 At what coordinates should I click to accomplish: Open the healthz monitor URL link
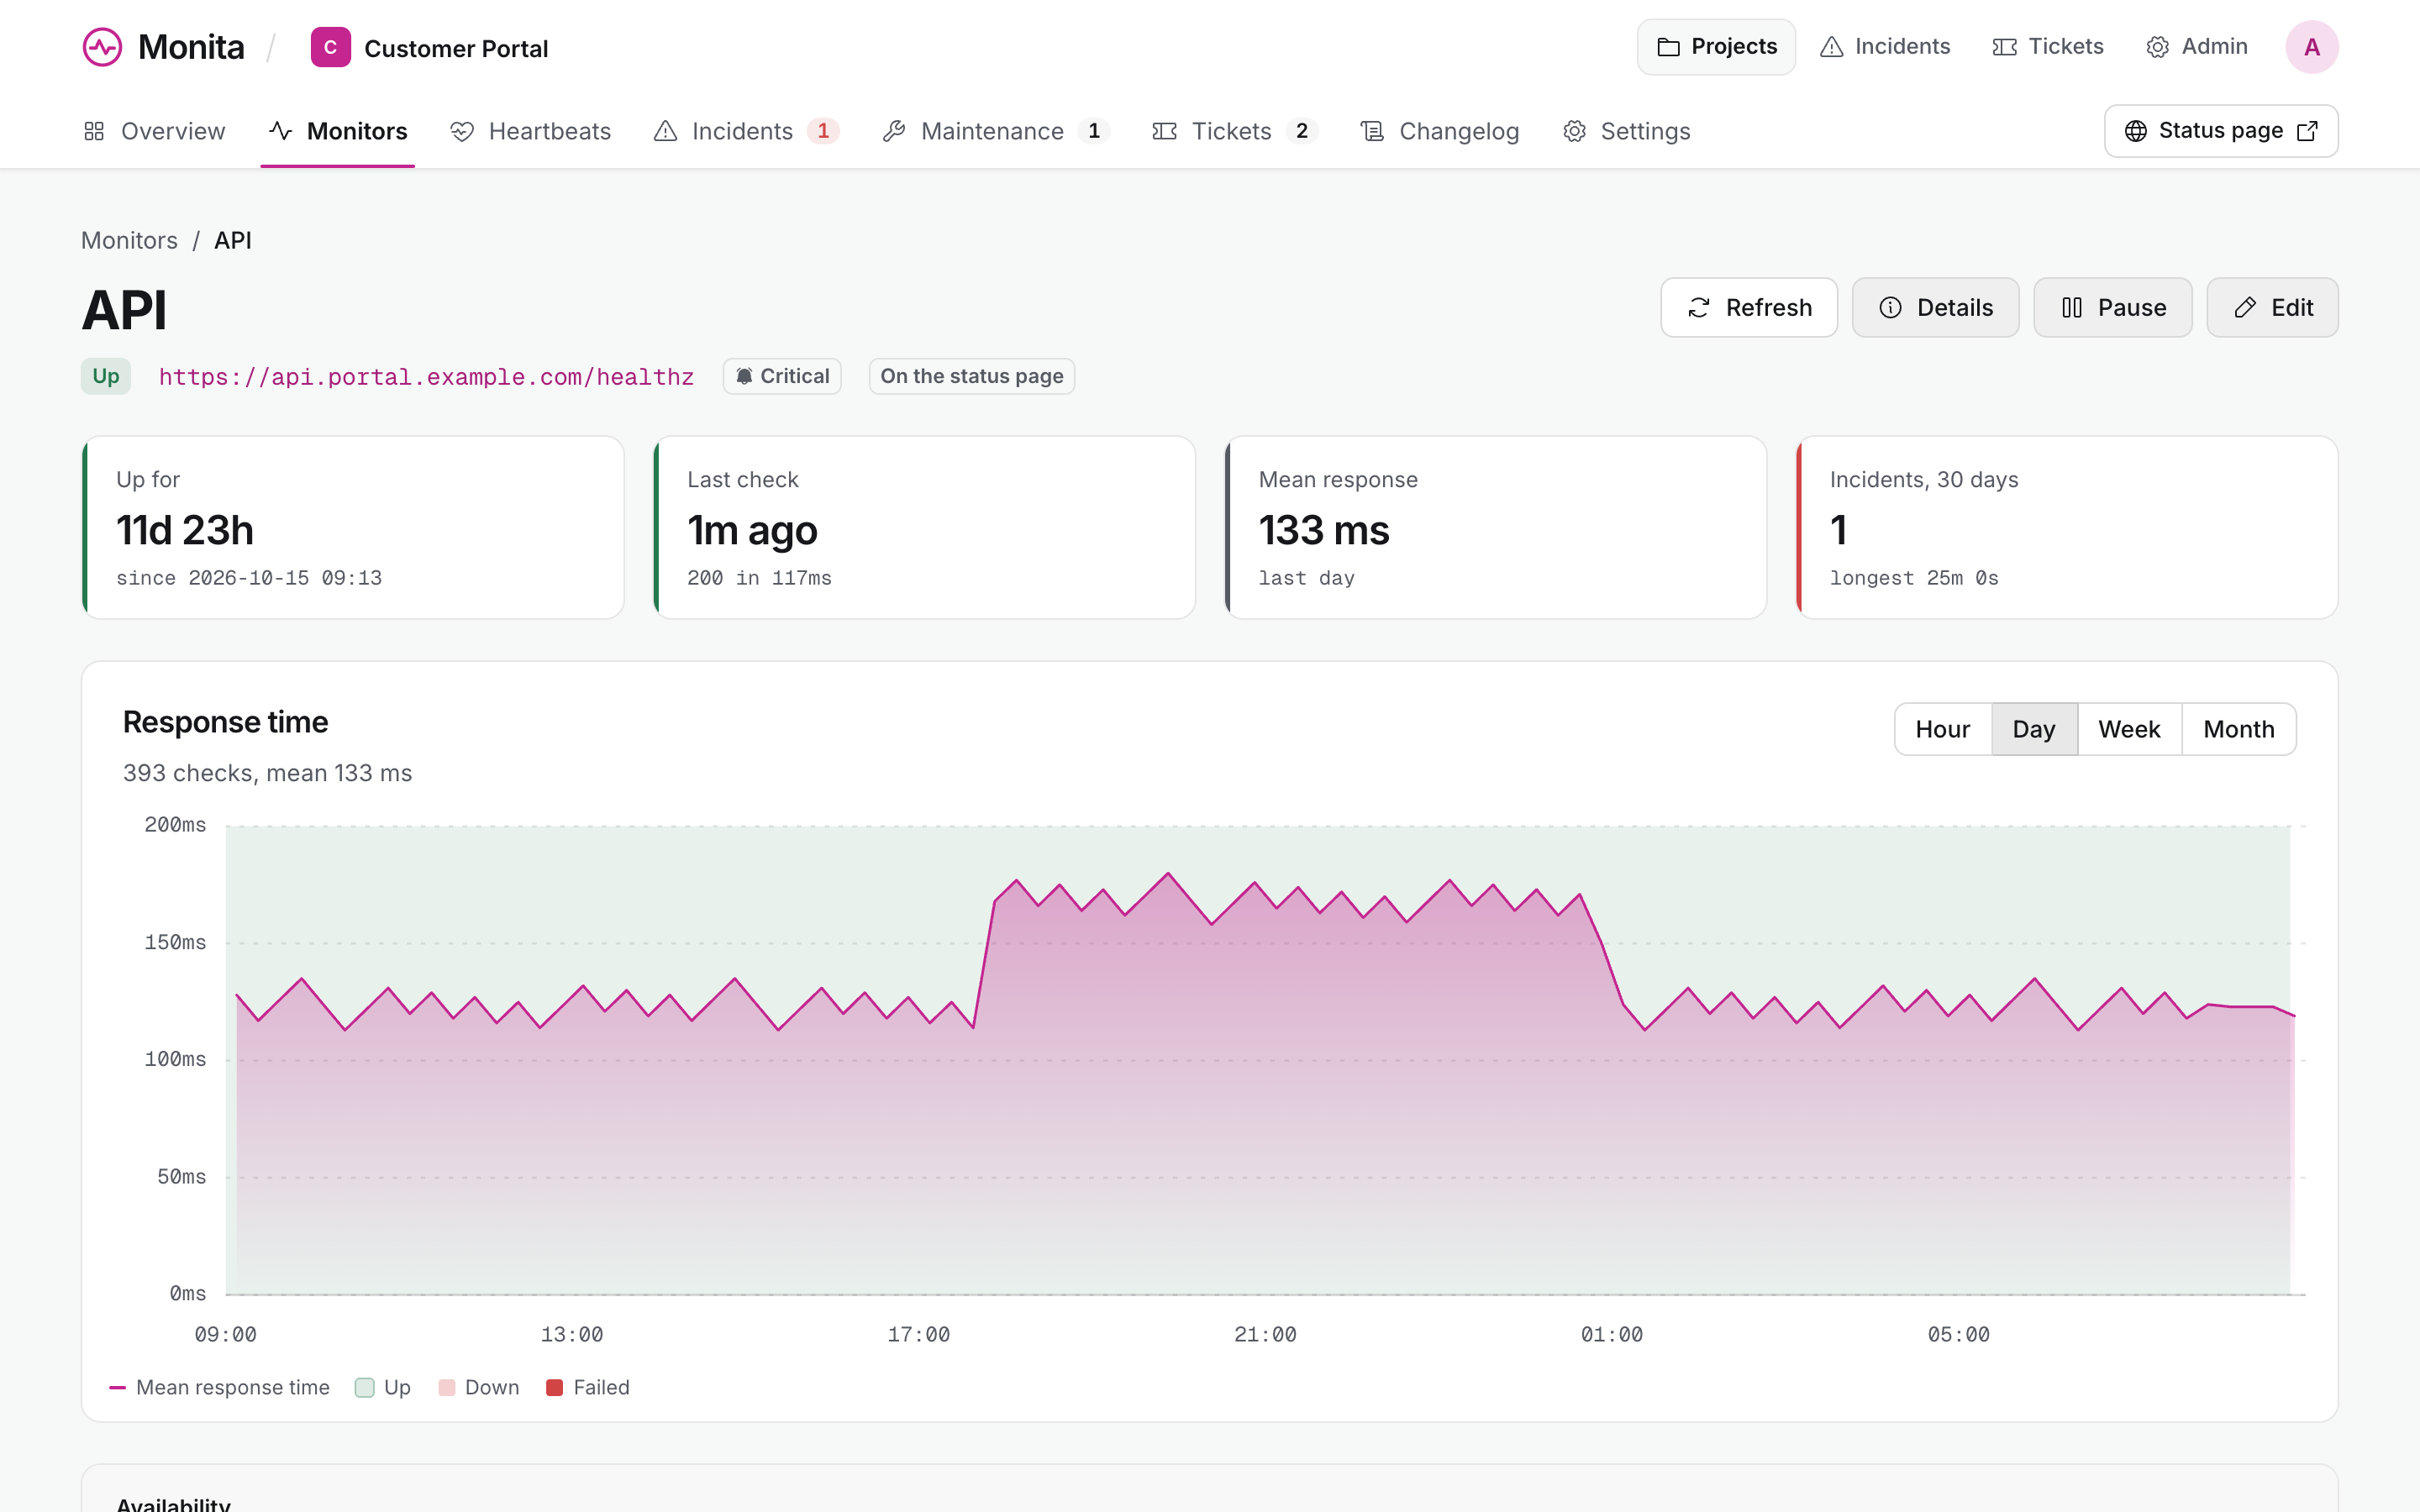tap(426, 377)
